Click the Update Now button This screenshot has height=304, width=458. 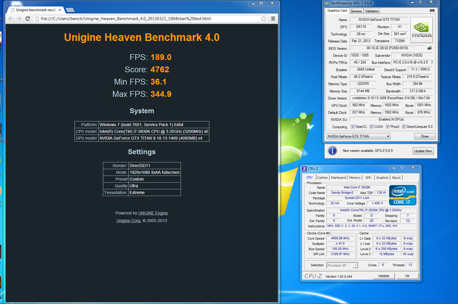(x=423, y=151)
